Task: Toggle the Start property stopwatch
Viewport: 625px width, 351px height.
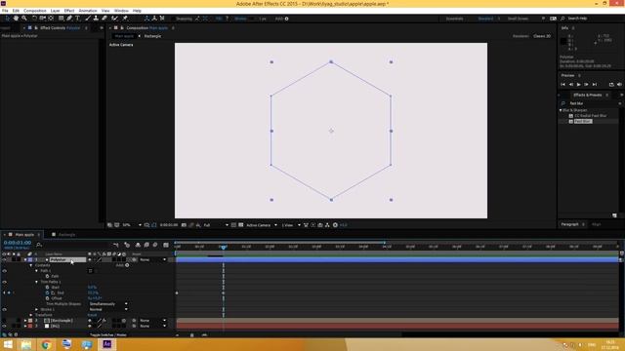Action: [x=48, y=288]
